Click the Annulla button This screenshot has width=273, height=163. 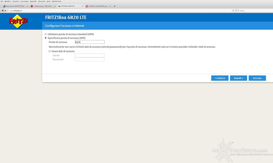pos(257,78)
